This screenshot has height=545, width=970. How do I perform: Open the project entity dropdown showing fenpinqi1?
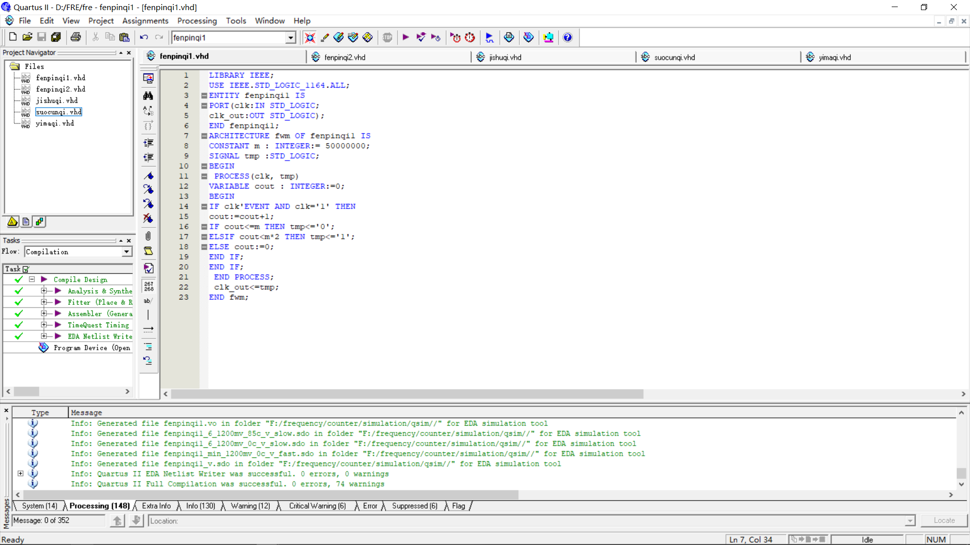(290, 38)
